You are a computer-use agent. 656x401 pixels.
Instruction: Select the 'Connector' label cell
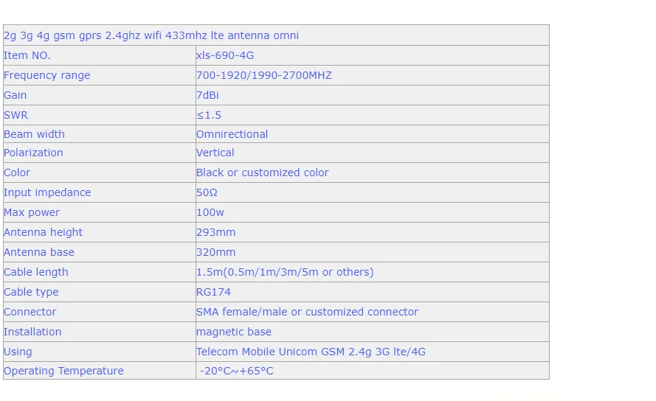pos(100,312)
